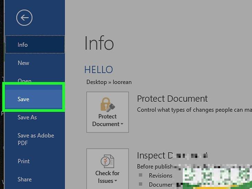Expand the Protect Document dropdown arrow
This screenshot has width=252, height=189.
click(x=122, y=124)
